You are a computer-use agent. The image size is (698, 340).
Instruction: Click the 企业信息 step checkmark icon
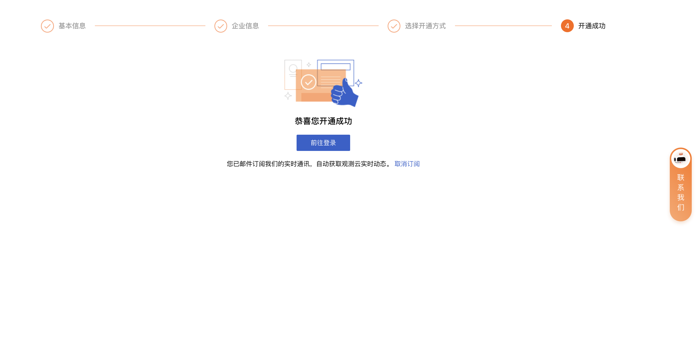coord(221,26)
